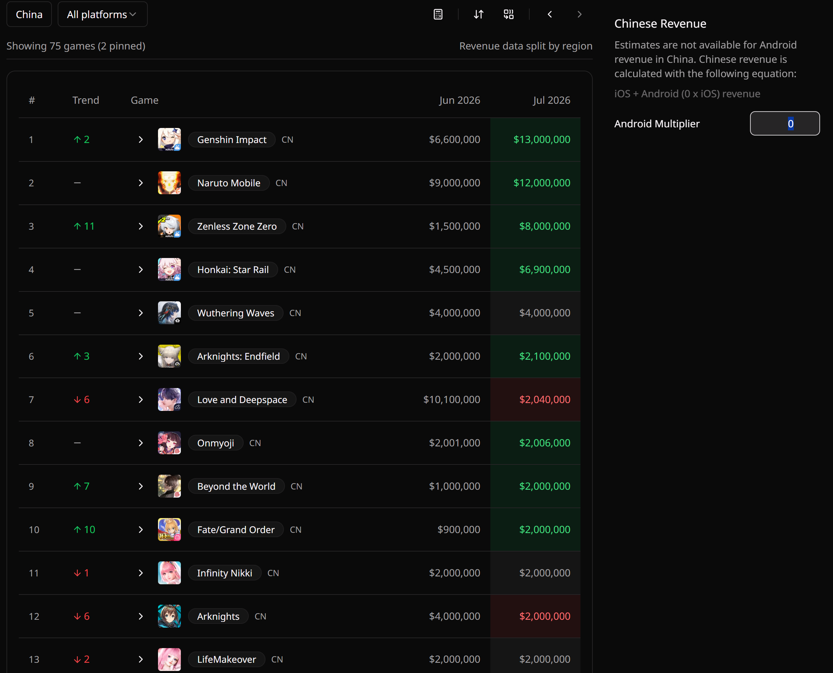833x673 pixels.
Task: Expand the Wuthering Waves row chevron
Action: 141,313
